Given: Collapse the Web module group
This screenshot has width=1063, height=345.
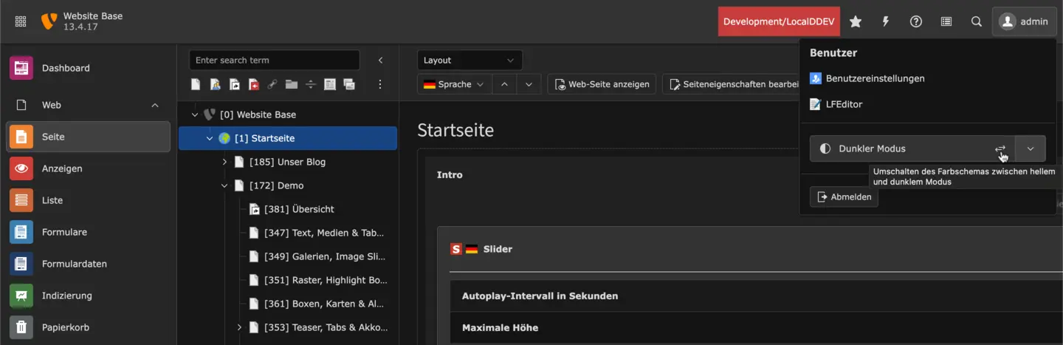Looking at the screenshot, I should coord(155,105).
